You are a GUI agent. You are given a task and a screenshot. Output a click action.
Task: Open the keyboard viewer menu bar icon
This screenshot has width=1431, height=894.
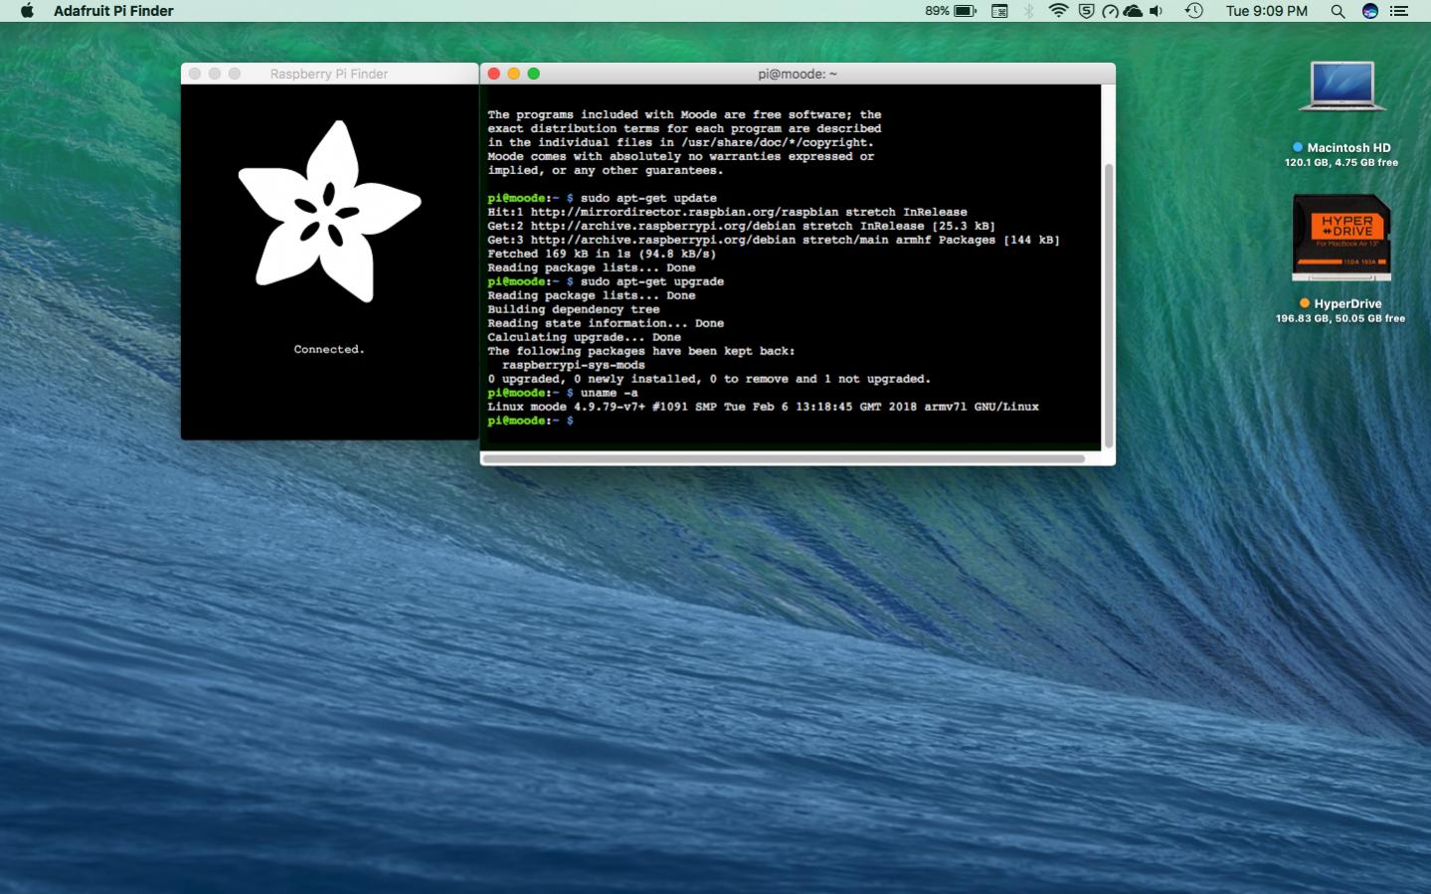999,11
